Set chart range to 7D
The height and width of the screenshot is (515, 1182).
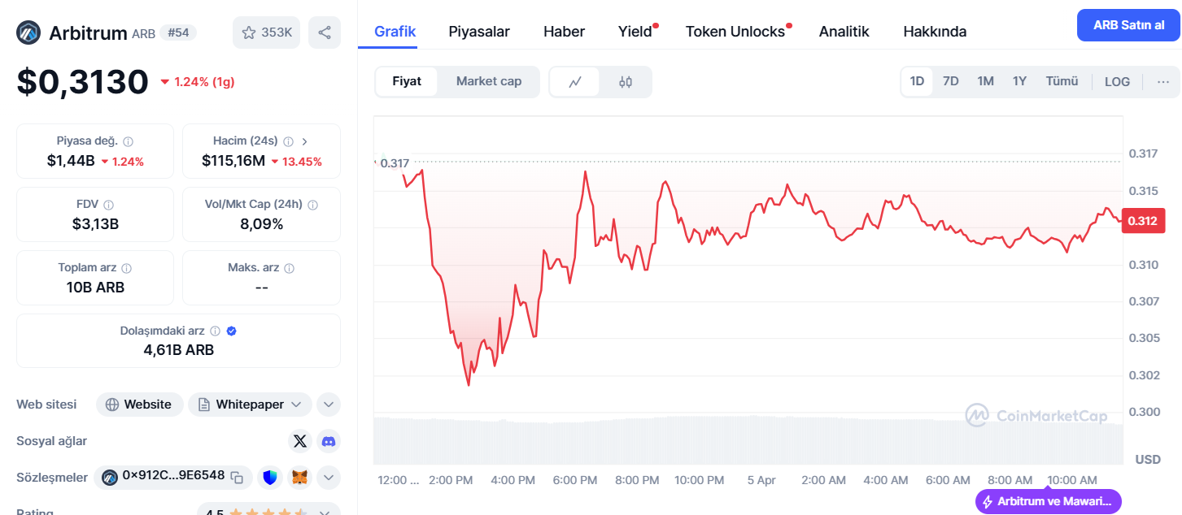[951, 81]
